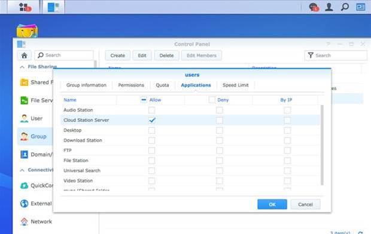The width and height of the screenshot is (371, 234).
Task: Select the Universal Search row name
Action: click(x=82, y=171)
